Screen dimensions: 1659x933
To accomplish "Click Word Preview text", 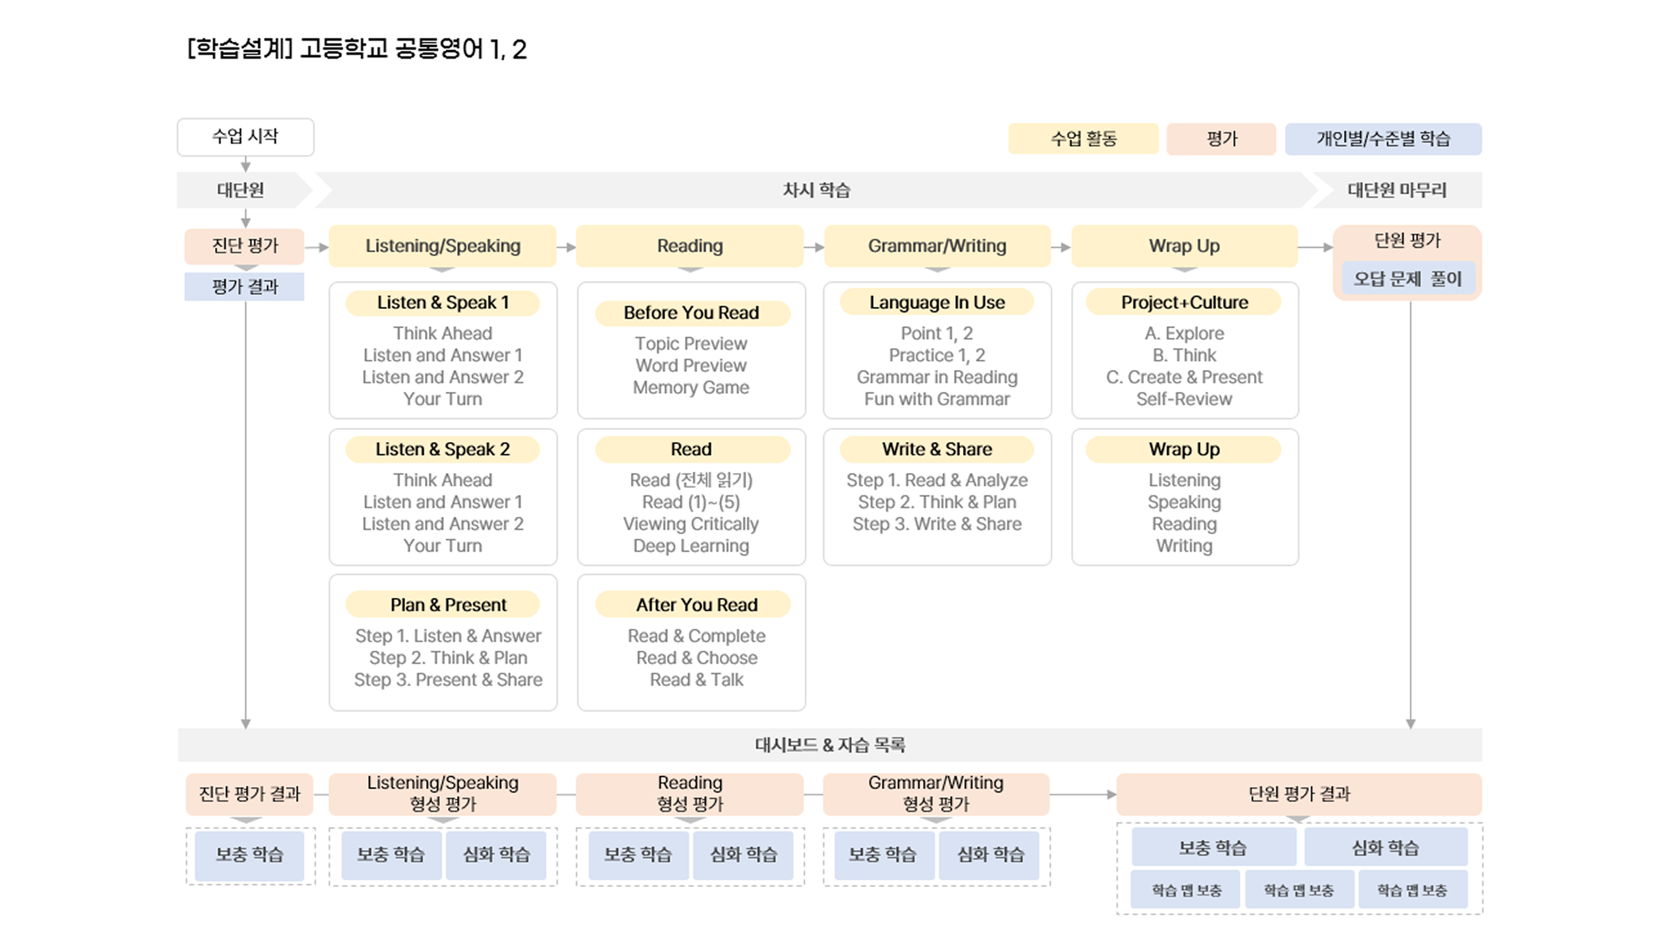I will 691,366.
